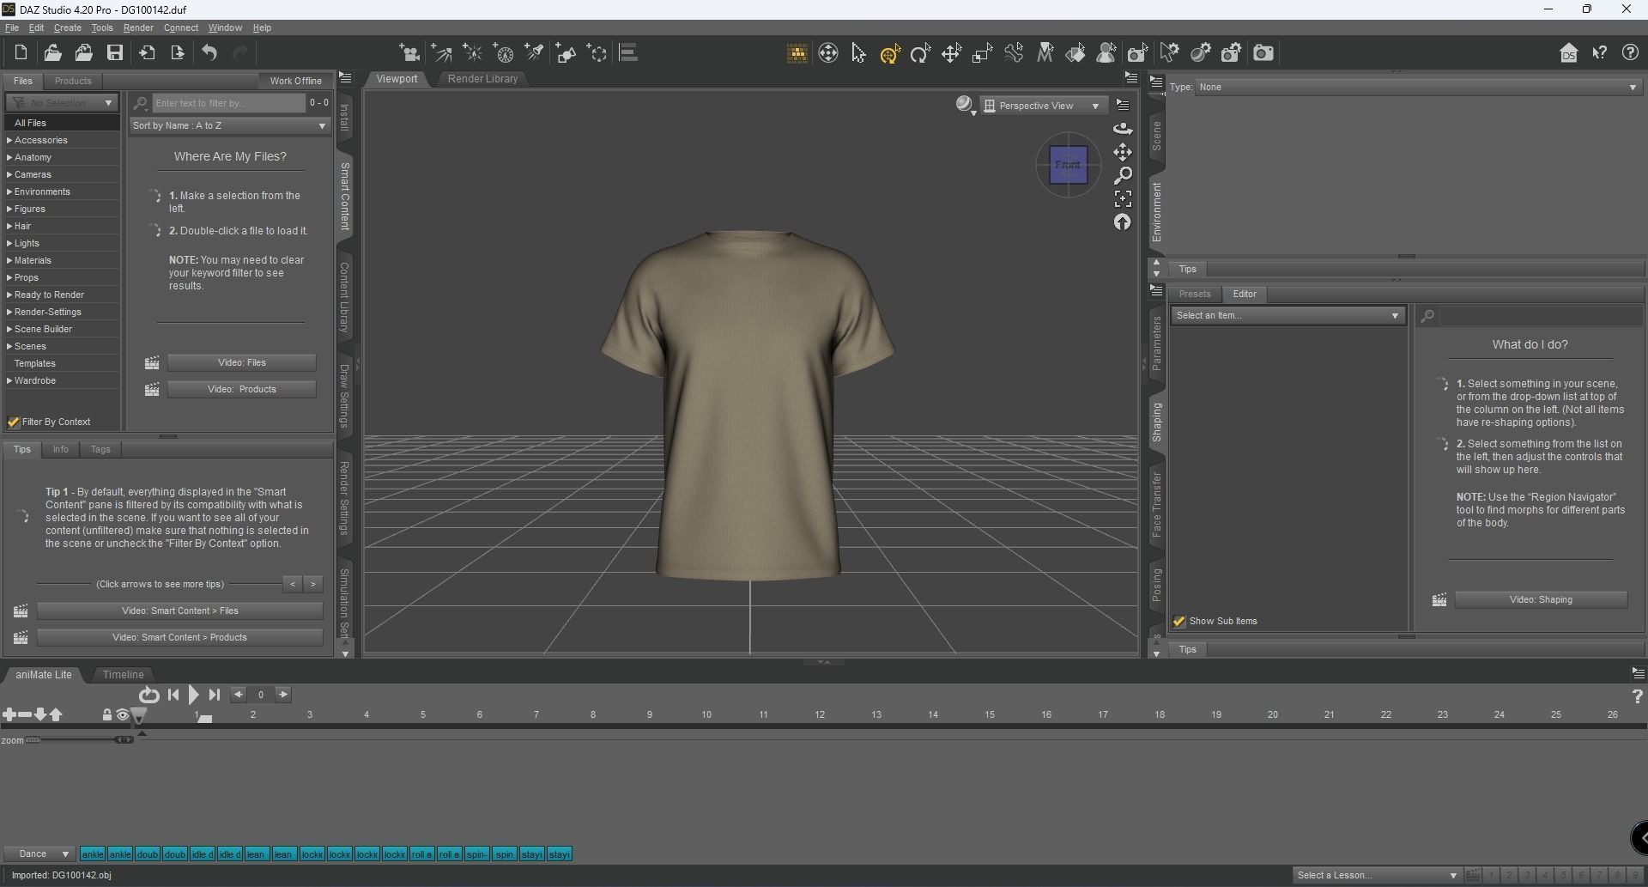
Task: Open the Create menu
Action: (67, 27)
